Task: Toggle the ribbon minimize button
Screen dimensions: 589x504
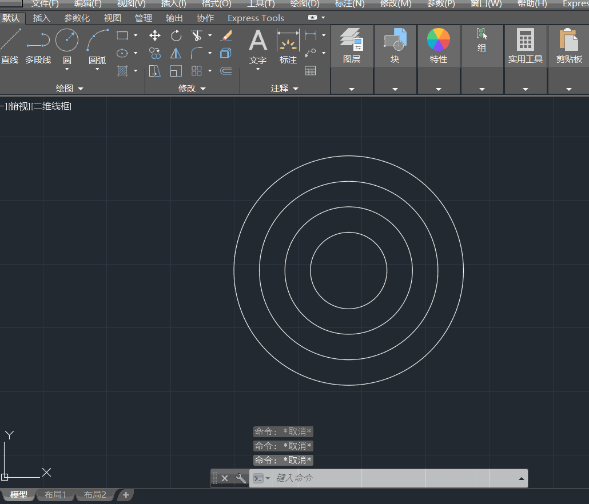Action: point(312,18)
